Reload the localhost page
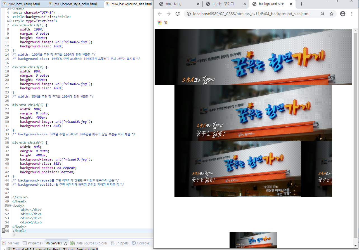This screenshot has height=250, width=359. coord(177,14)
